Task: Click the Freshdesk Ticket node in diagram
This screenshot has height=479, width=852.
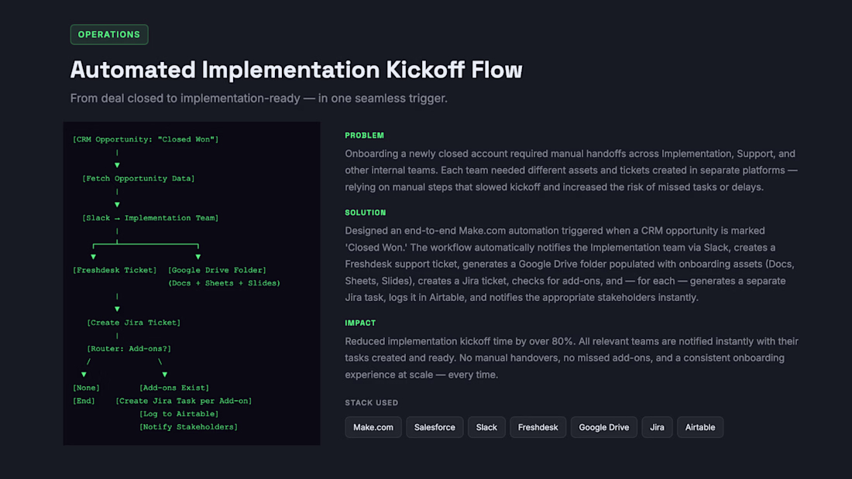Action: point(115,270)
